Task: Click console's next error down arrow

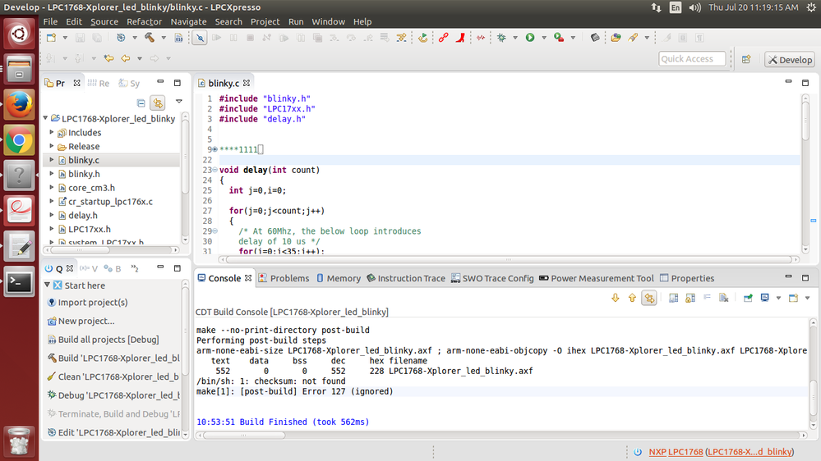Action: tap(615, 298)
